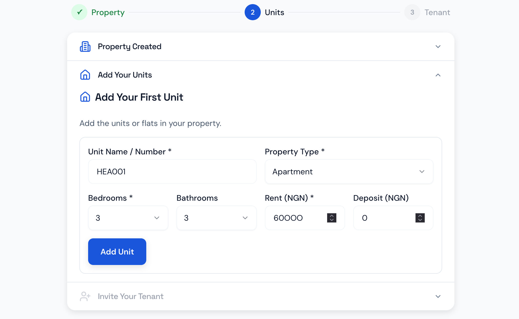Select the Units step label
The width and height of the screenshot is (519, 319).
click(x=274, y=12)
